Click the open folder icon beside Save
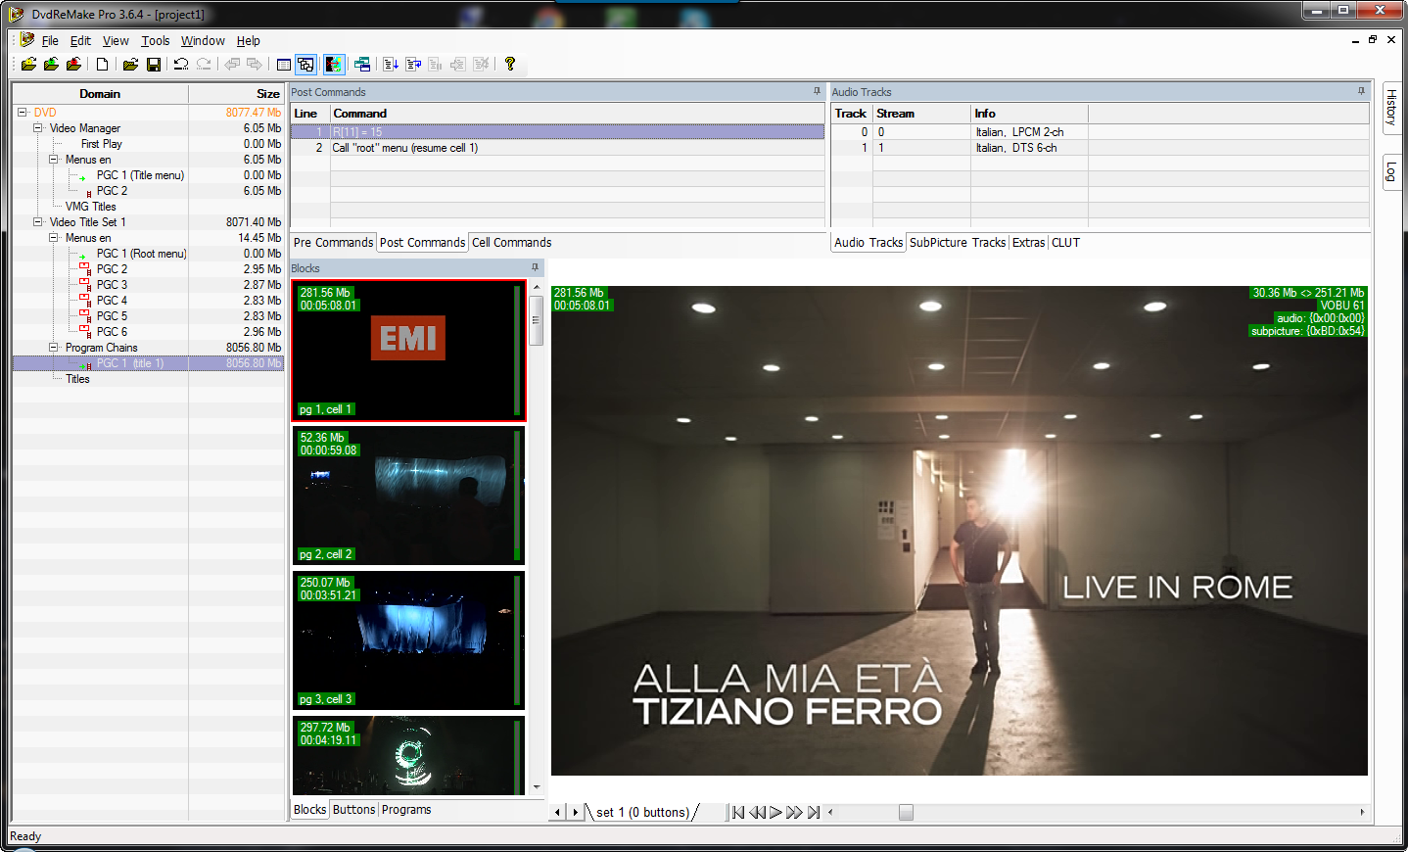This screenshot has height=852, width=1408. (x=129, y=65)
